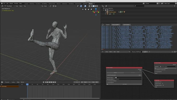The image size is (177, 100).
Task: Open the Console menu in the console header
Action: 108,25
